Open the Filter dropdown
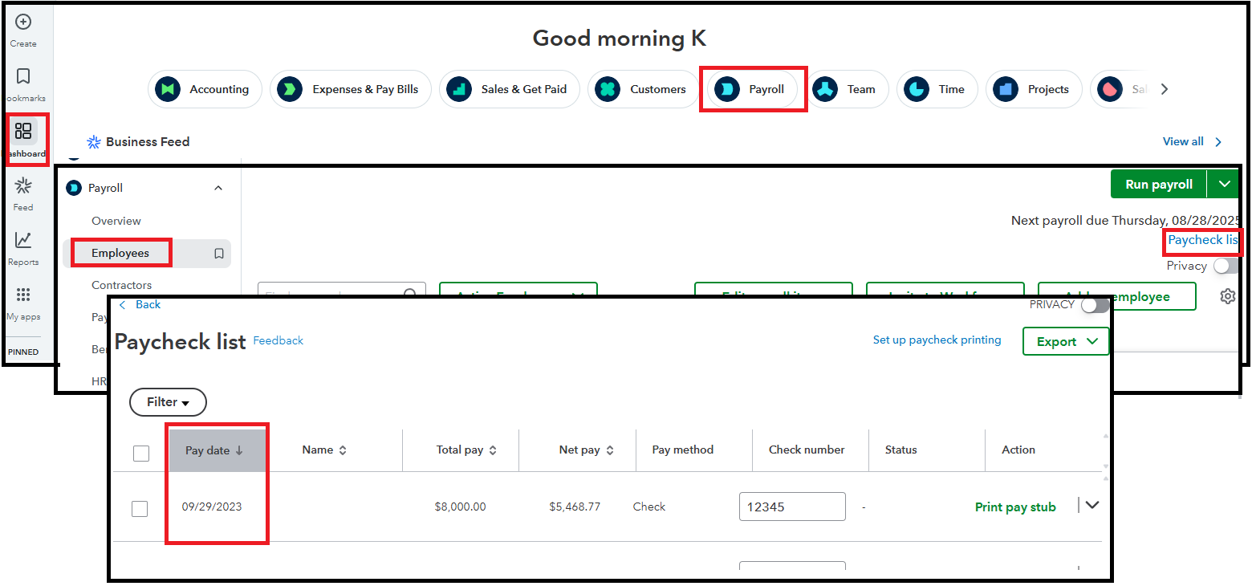The width and height of the screenshot is (1252, 586). pyautogui.click(x=168, y=402)
